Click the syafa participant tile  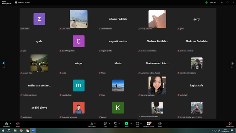coord(39,41)
